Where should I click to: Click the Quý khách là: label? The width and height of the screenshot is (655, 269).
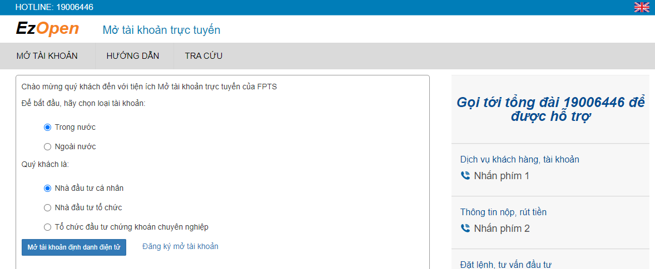45,164
